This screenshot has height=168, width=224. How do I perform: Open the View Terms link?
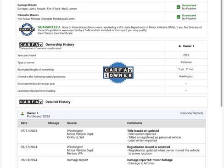point(45,33)
